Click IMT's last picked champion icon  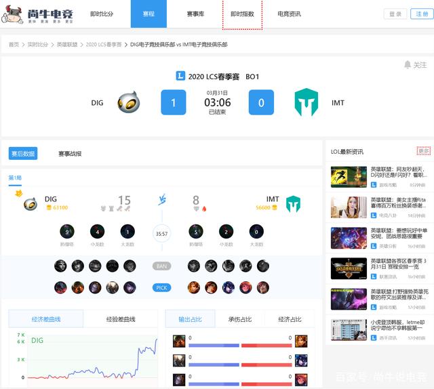[263, 287]
